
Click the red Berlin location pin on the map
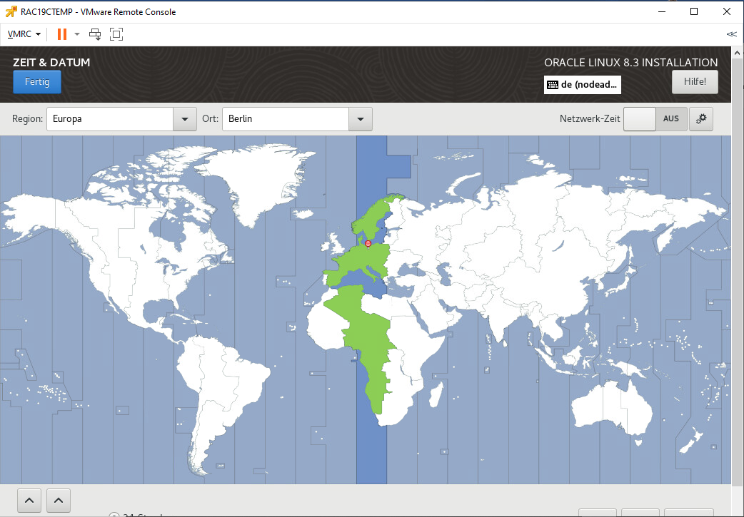[x=368, y=244]
